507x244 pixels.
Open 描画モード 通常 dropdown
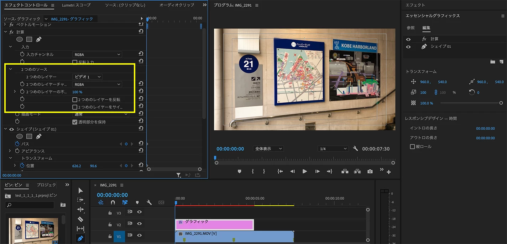pyautogui.click(x=100, y=114)
